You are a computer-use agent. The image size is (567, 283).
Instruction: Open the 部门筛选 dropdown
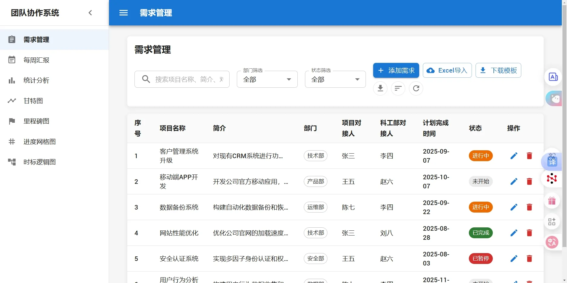click(x=267, y=80)
